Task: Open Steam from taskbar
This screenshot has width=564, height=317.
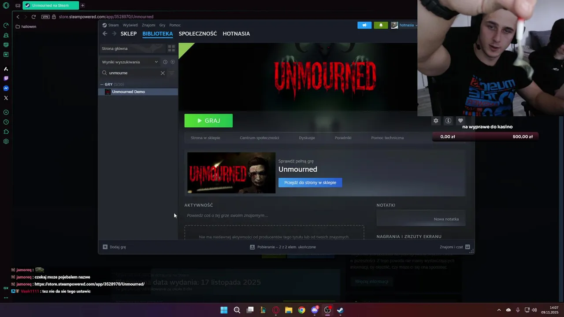Action: [x=341, y=310]
